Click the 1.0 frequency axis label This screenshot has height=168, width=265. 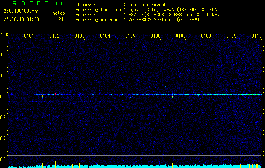pos(3,76)
